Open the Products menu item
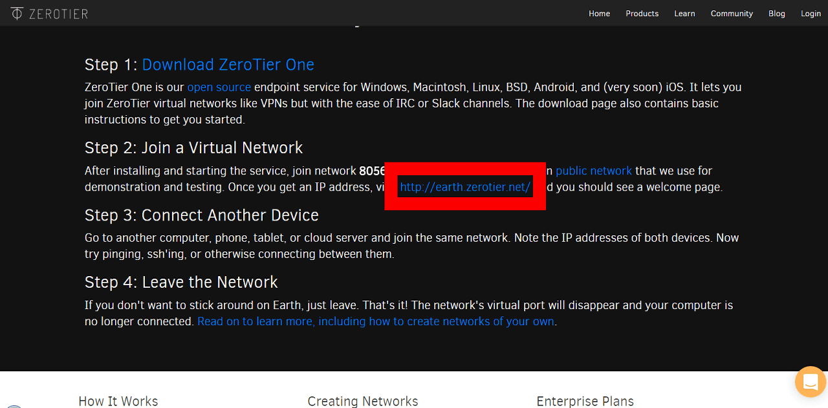 click(x=642, y=14)
